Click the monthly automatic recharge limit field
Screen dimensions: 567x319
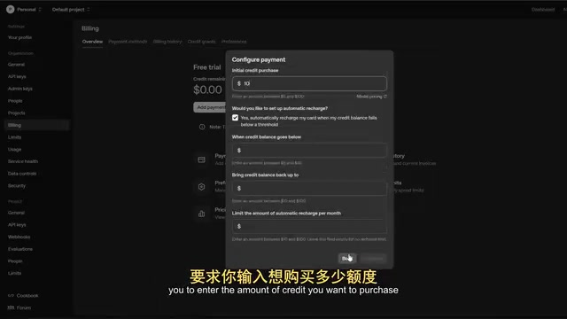click(x=309, y=227)
